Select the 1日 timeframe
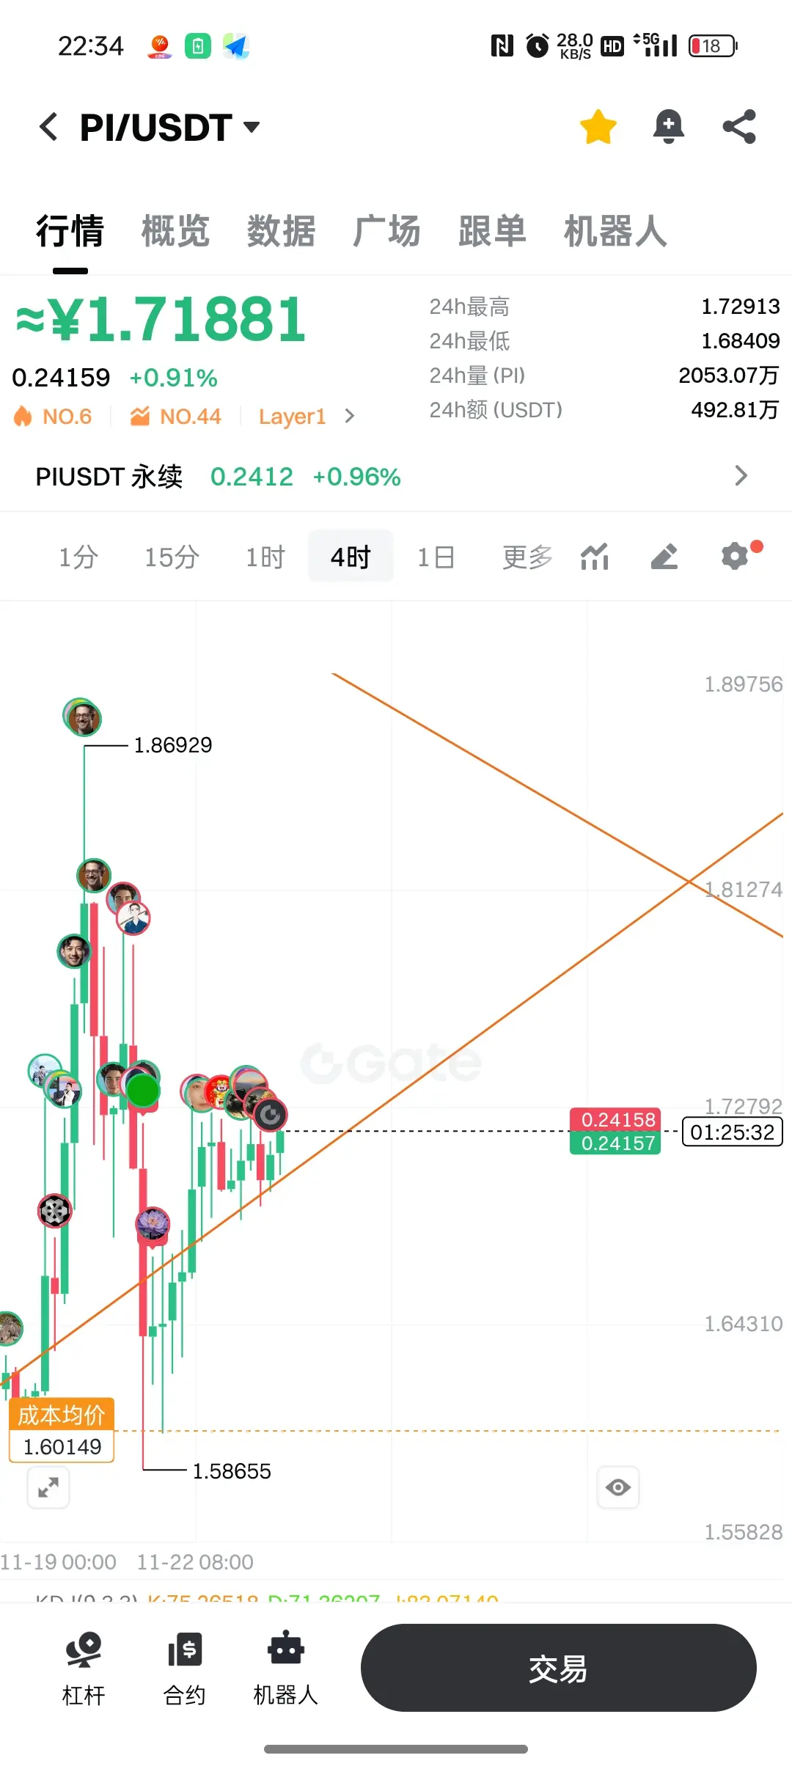 point(436,557)
